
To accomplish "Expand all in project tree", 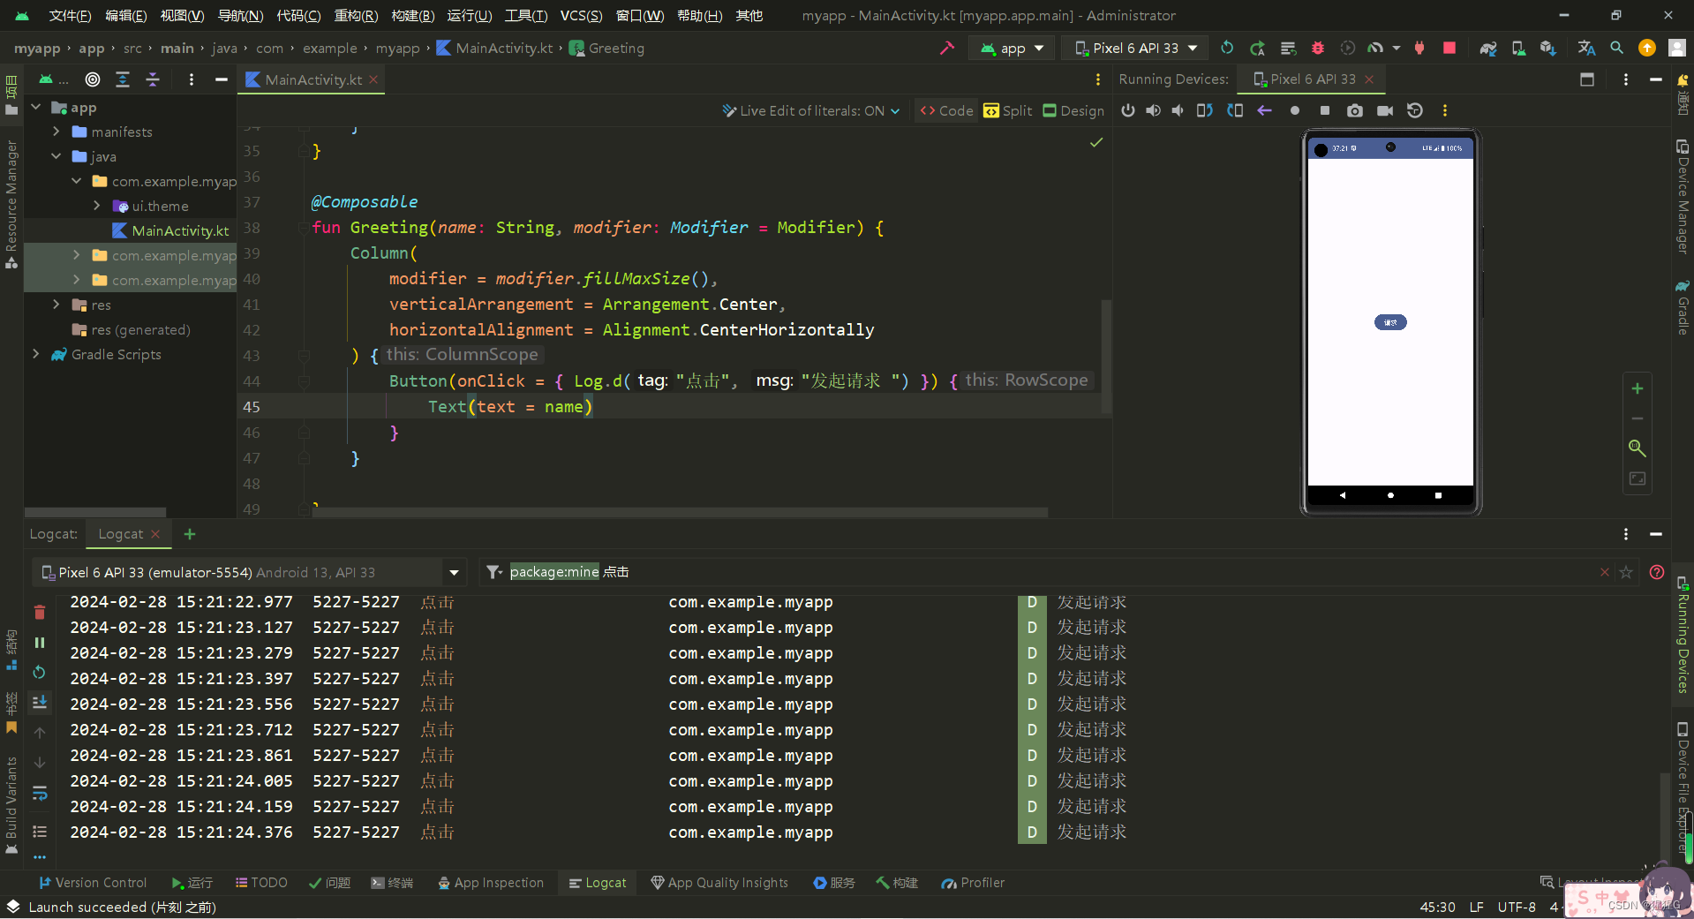I will 123,79.
